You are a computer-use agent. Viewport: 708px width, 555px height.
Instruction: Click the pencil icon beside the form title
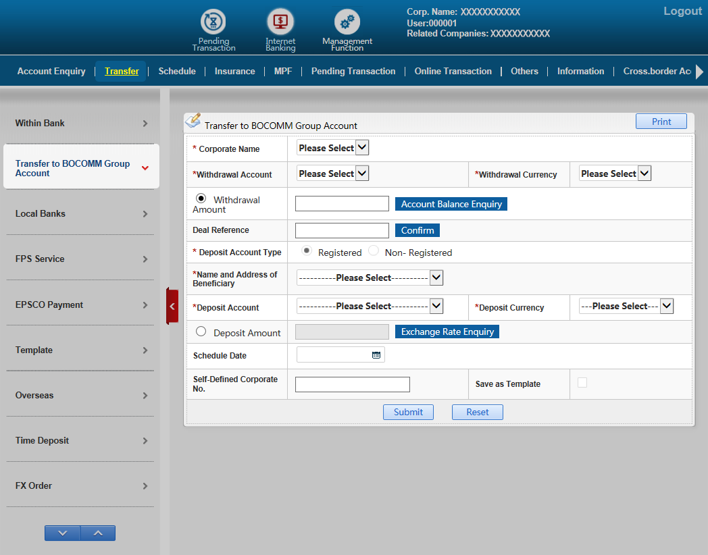point(193,120)
